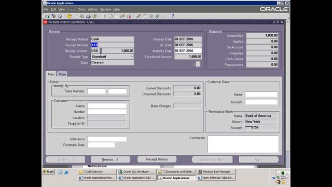This screenshot has height=187, width=332.
Task: Open the descriptive flexfield bracket box
Action: [198, 64]
